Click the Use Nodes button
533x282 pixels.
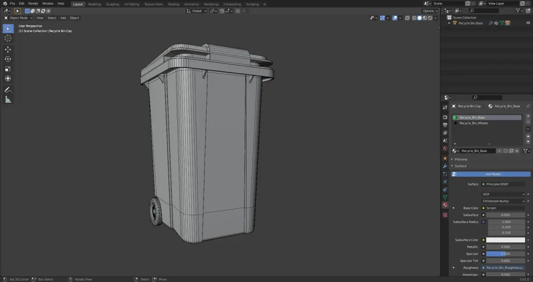pos(493,174)
